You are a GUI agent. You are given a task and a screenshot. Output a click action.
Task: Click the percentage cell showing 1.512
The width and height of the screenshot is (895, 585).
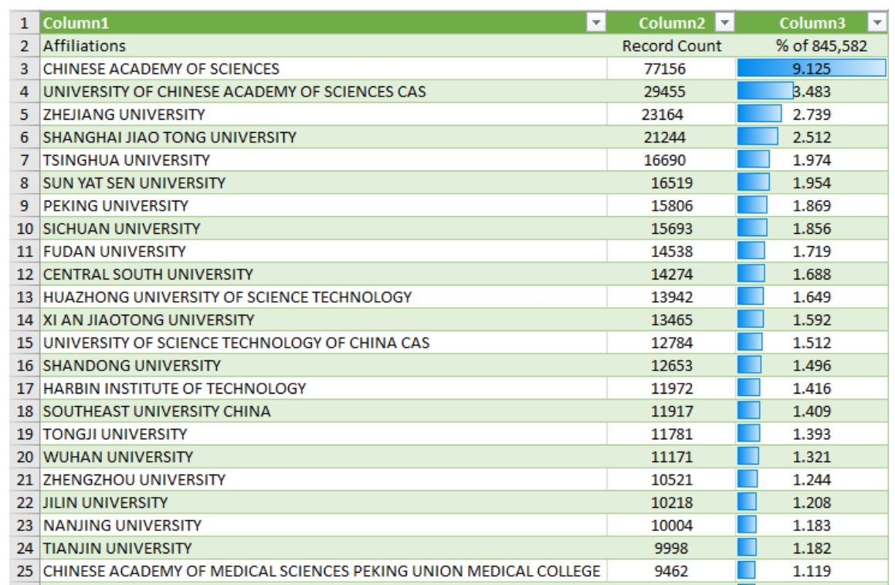tap(812, 343)
